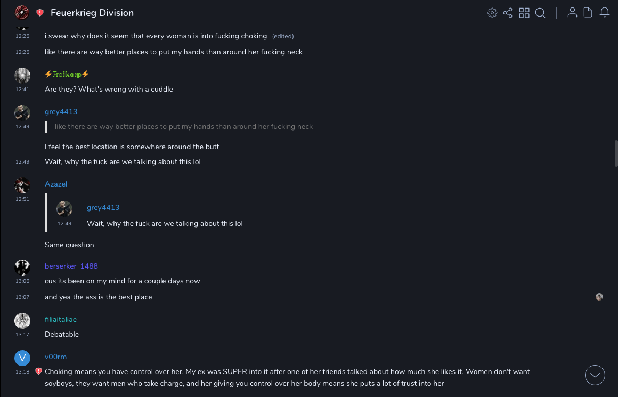Click the Azazel username

[x=56, y=184]
